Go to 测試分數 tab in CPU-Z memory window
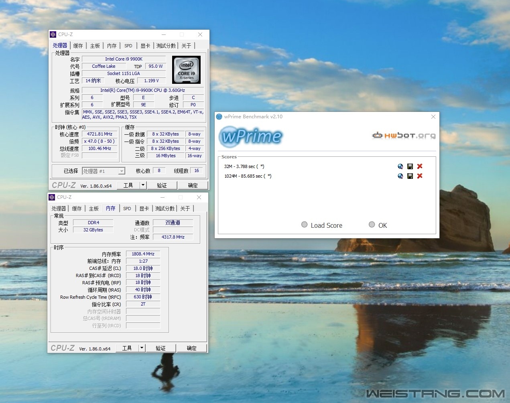The image size is (510, 403). coord(165,209)
